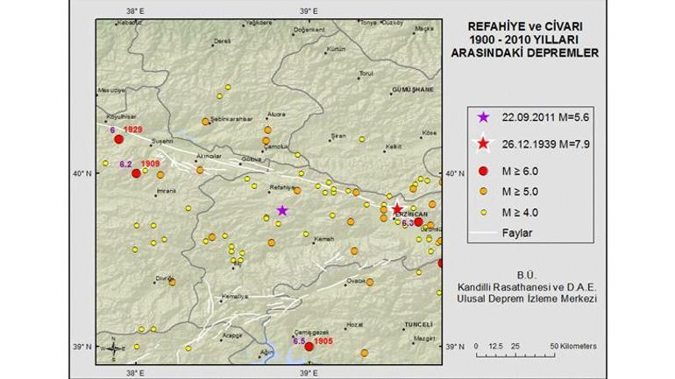
Task: Click the red star near Erzincan
Action: tap(397, 209)
